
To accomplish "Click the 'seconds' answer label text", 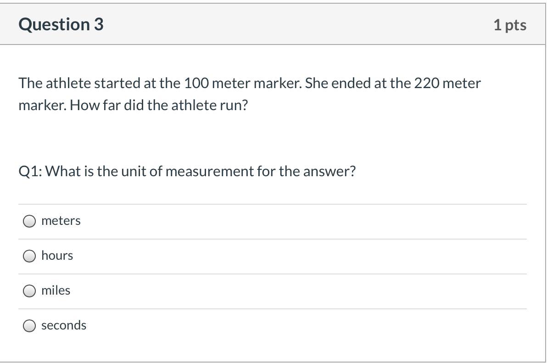I will coord(64,325).
